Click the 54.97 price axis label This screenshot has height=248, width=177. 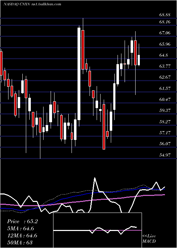[x=165, y=155]
